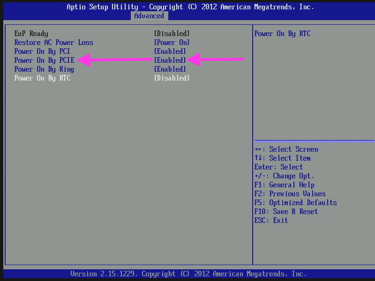The height and width of the screenshot is (281, 375).
Task: Click F2: Previous Values hint
Action: (290, 194)
